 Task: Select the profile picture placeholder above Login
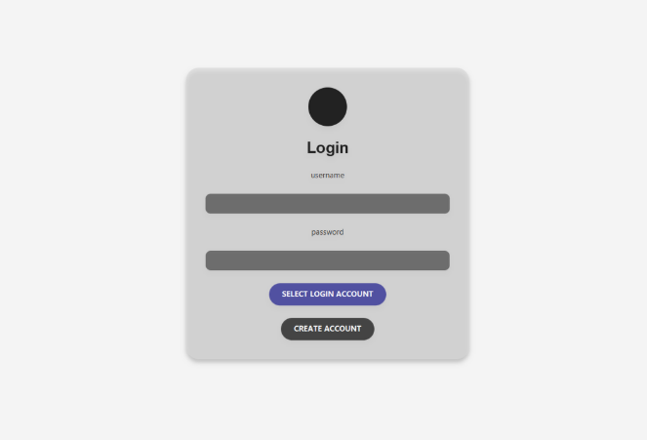click(327, 106)
